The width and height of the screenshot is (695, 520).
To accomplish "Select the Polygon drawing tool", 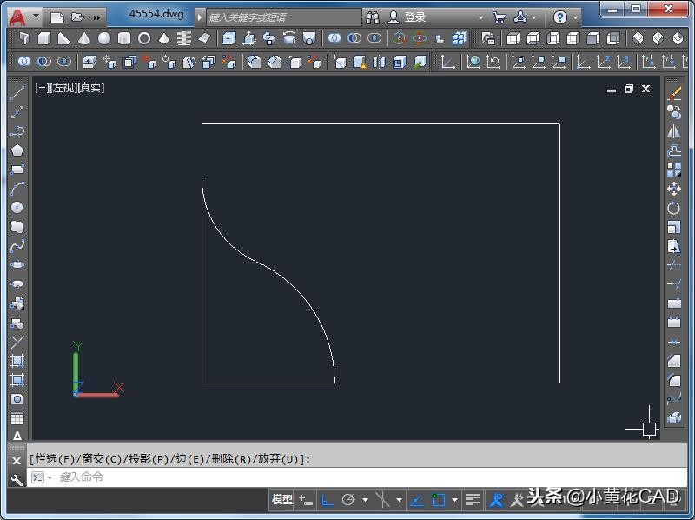I will coord(17,150).
